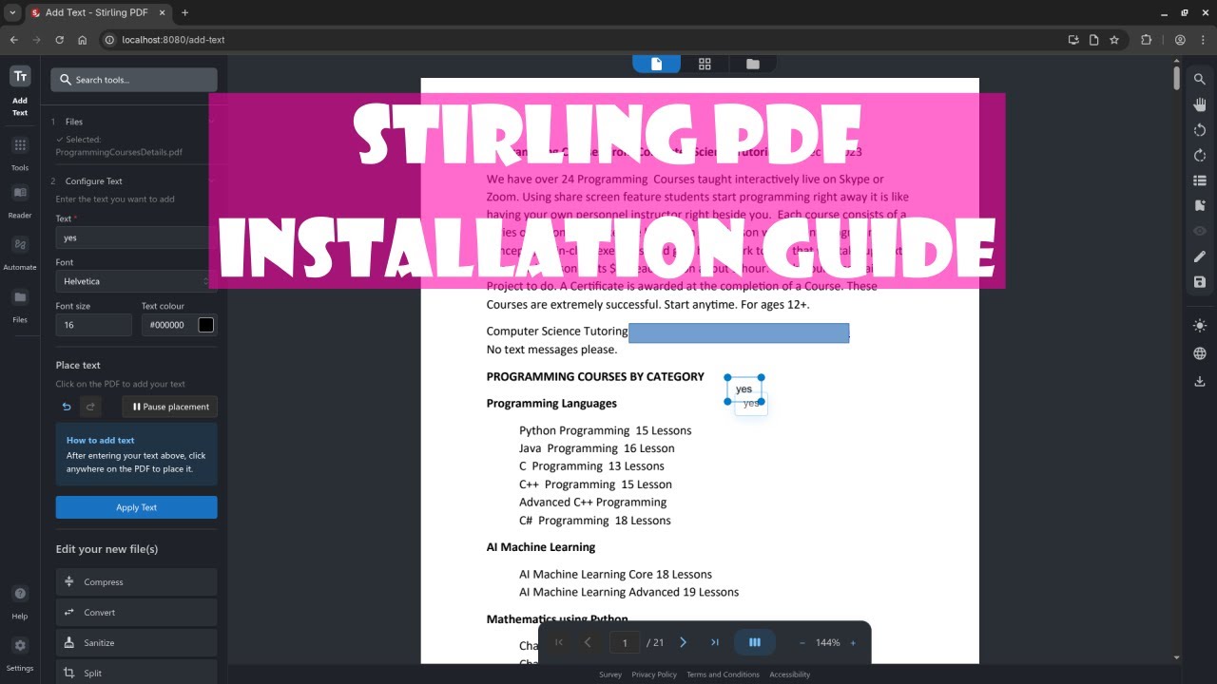Click the search magnifier in right rail
1217x684 pixels.
point(1200,79)
